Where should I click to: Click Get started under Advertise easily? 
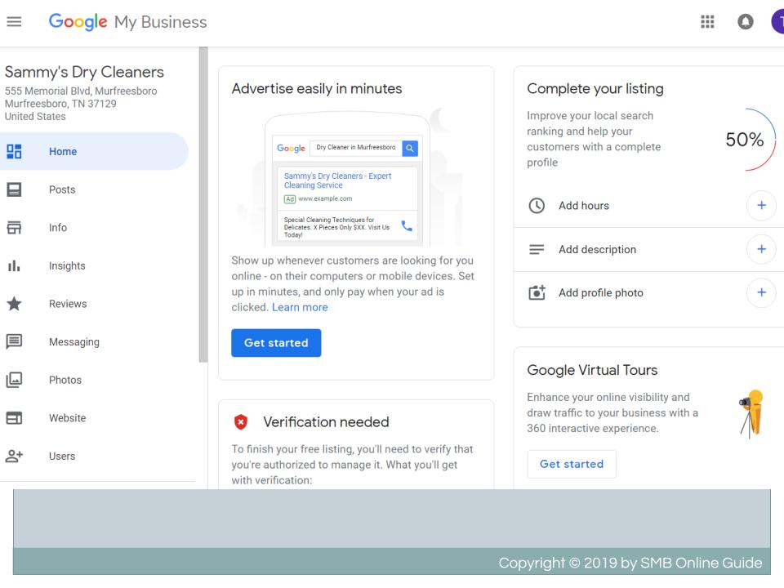pyautogui.click(x=276, y=343)
